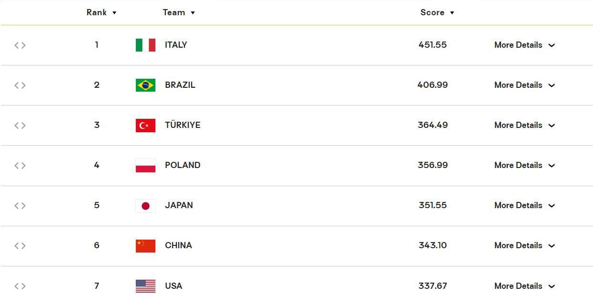This screenshot has height=306, width=593.
Task: Open the CHINA team link
Action: tap(178, 245)
